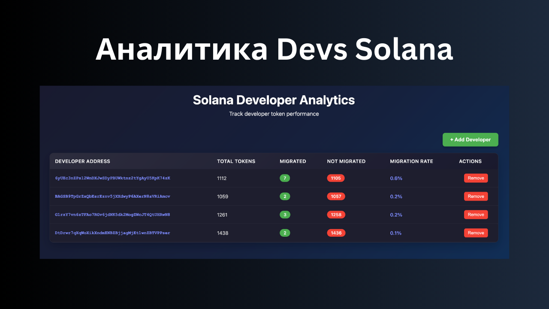Sort table by Migrated column

[293, 161]
